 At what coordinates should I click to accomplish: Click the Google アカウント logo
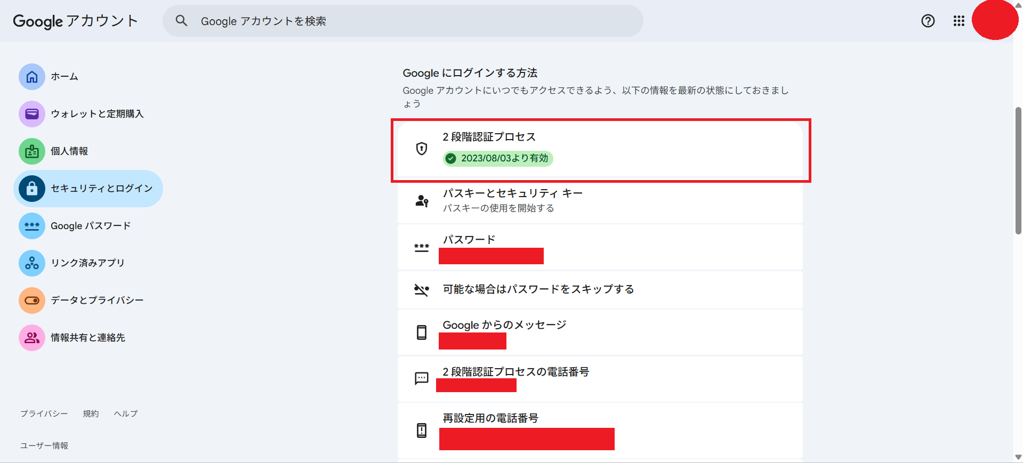(75, 21)
